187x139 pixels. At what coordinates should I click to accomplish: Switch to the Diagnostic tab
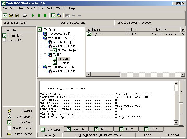coord(76,129)
